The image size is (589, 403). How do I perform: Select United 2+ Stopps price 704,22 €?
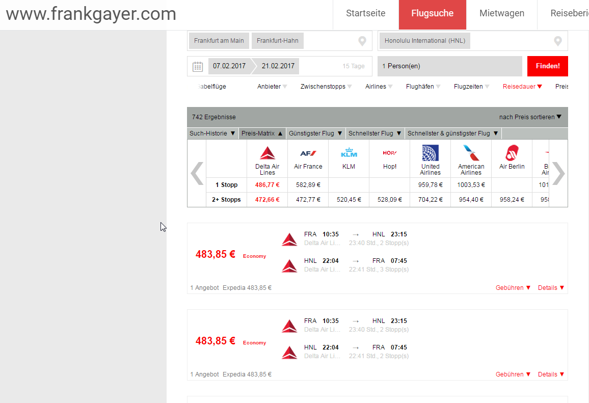(x=430, y=200)
